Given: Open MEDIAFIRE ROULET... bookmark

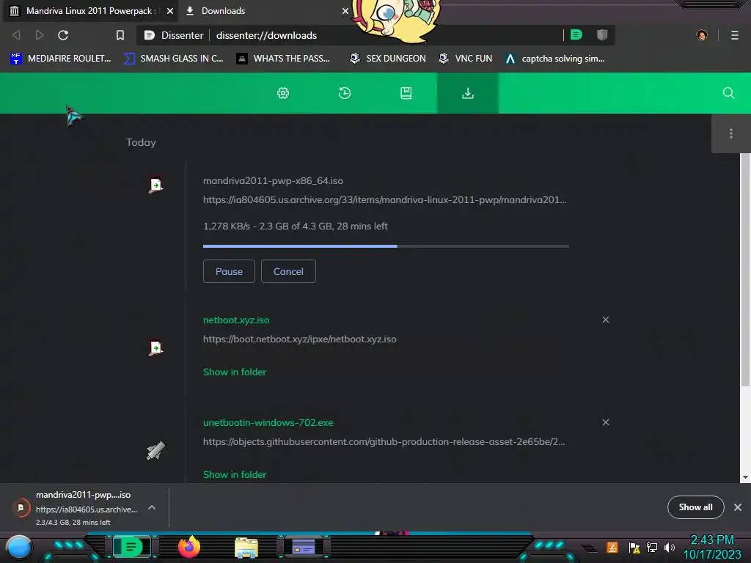Looking at the screenshot, I should (61, 59).
